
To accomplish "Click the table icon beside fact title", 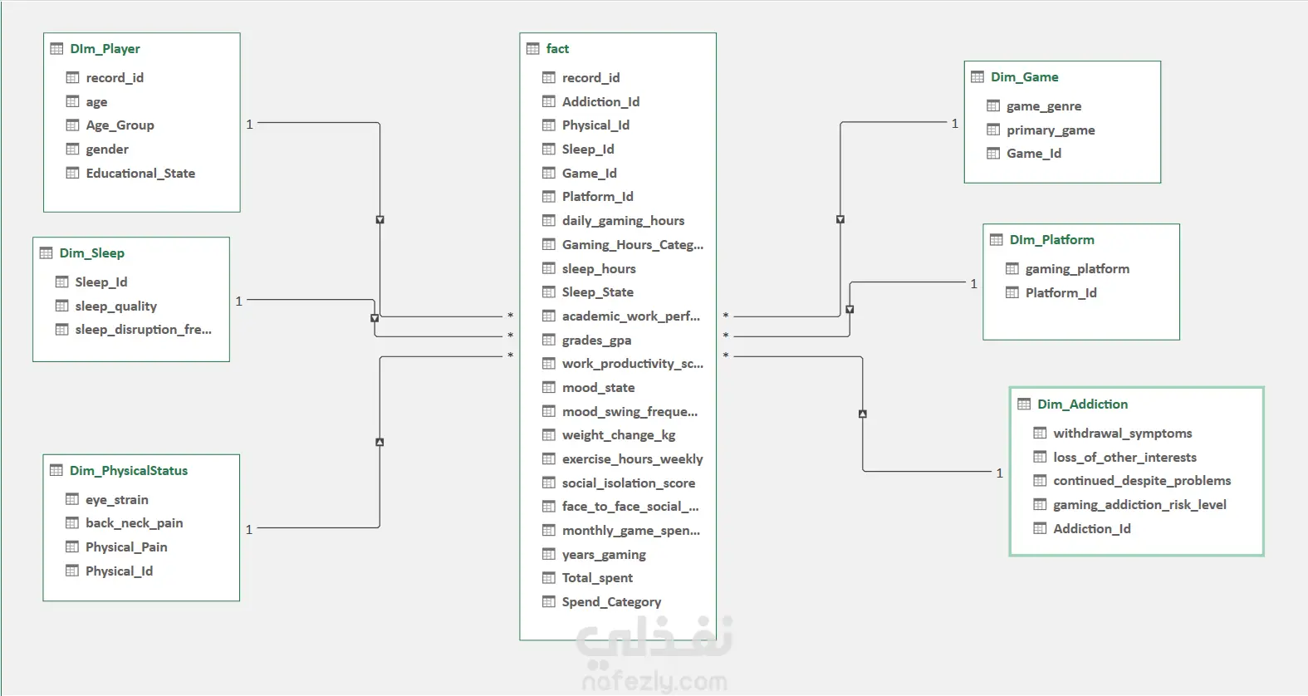I will coord(533,49).
